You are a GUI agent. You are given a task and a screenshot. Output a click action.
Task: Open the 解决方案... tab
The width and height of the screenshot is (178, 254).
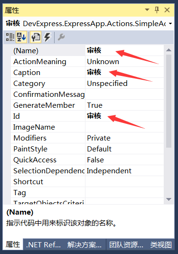84,245
